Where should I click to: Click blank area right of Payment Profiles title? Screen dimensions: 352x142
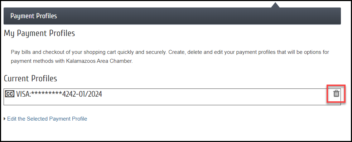pyautogui.click(x=180, y=16)
